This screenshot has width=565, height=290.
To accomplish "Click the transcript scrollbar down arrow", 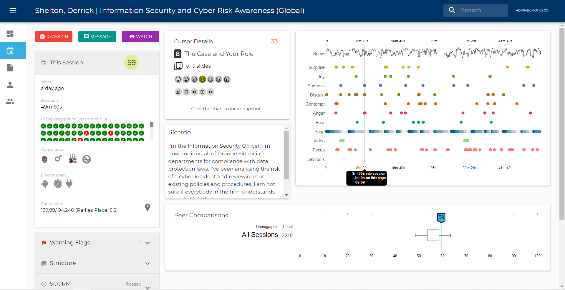I will tap(286, 195).
